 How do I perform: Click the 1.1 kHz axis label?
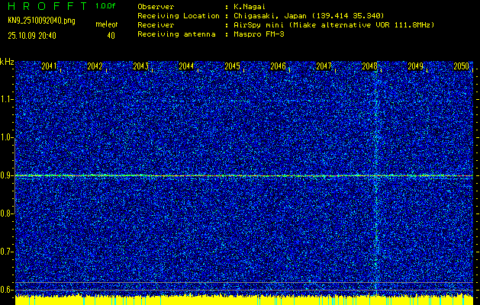pos(7,99)
